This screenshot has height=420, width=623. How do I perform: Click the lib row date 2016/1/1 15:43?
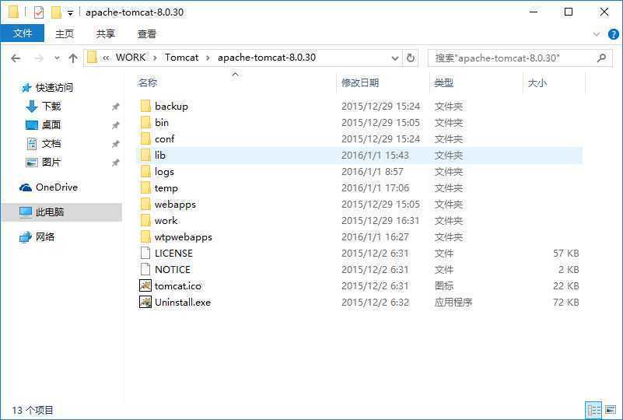tap(375, 155)
